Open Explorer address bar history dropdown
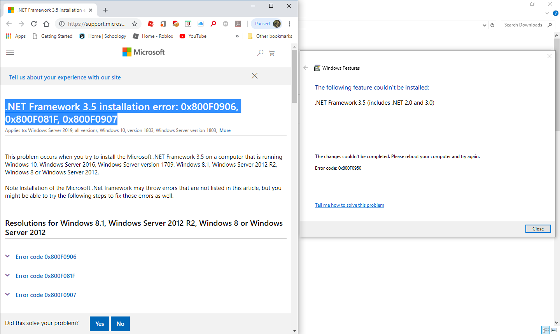The image size is (560, 334). [484, 25]
